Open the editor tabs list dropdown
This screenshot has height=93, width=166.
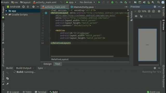pos(126,7)
